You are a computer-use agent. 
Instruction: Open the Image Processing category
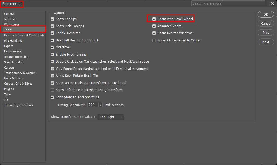[16, 57]
